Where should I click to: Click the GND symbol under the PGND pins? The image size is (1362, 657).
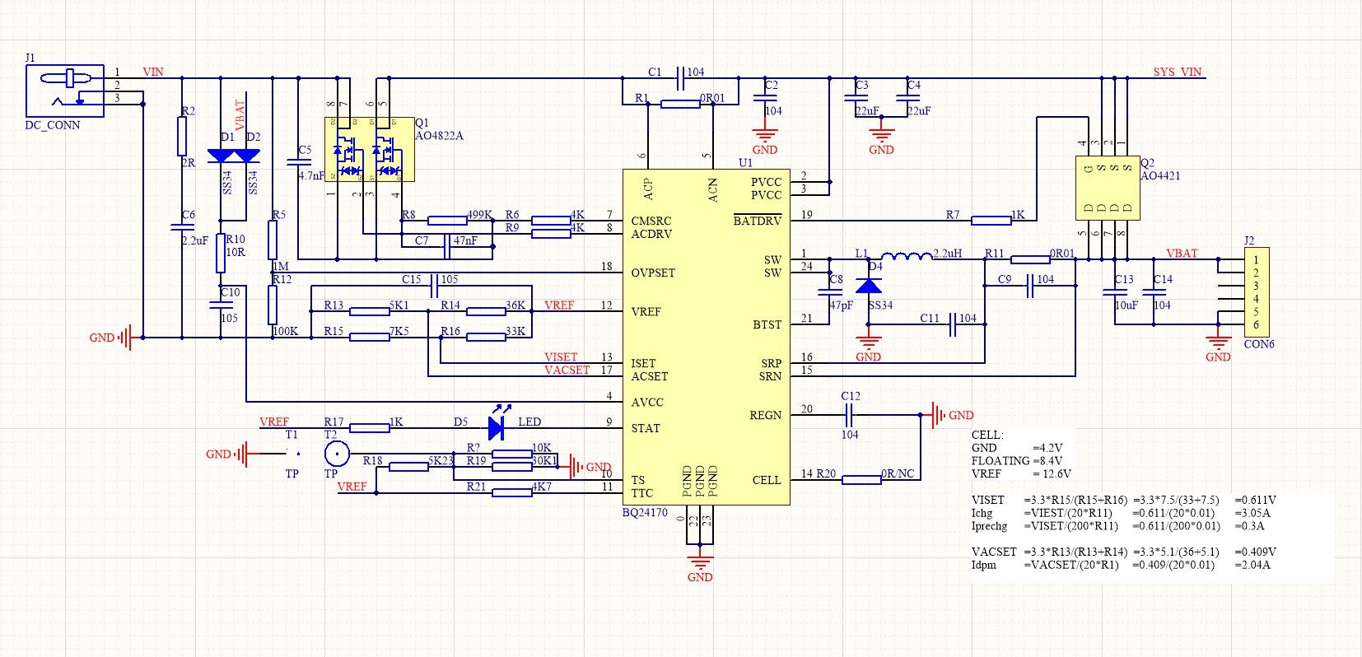point(700,566)
